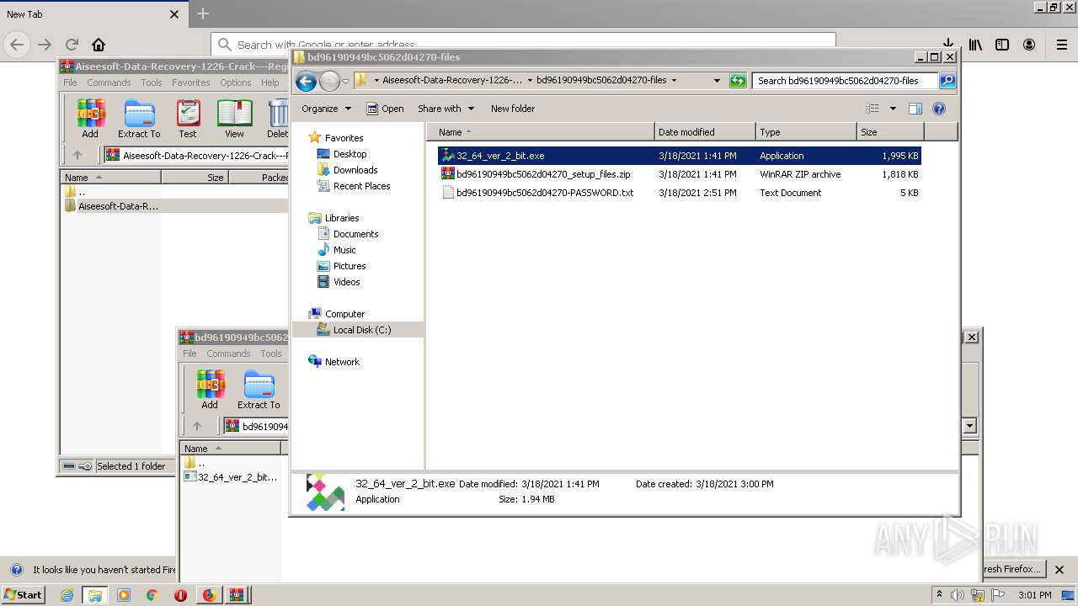
Task: Open Commands menu in top WinRAR window
Action: [109, 82]
